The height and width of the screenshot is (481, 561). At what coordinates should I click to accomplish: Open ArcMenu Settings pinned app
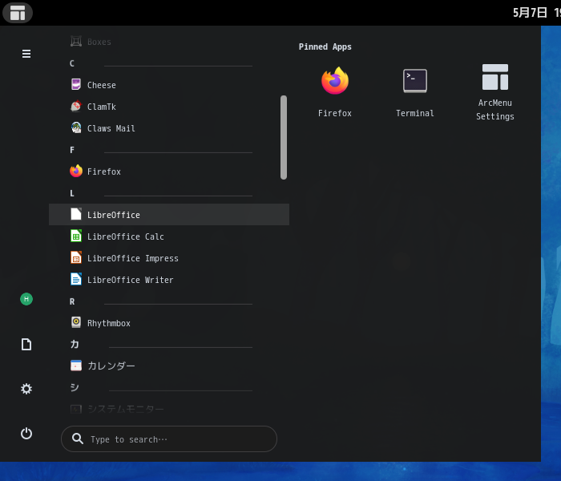(x=495, y=92)
